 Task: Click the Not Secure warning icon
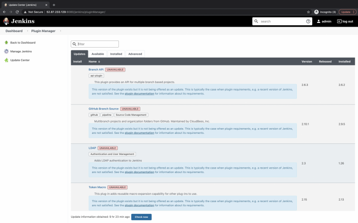click(x=25, y=12)
